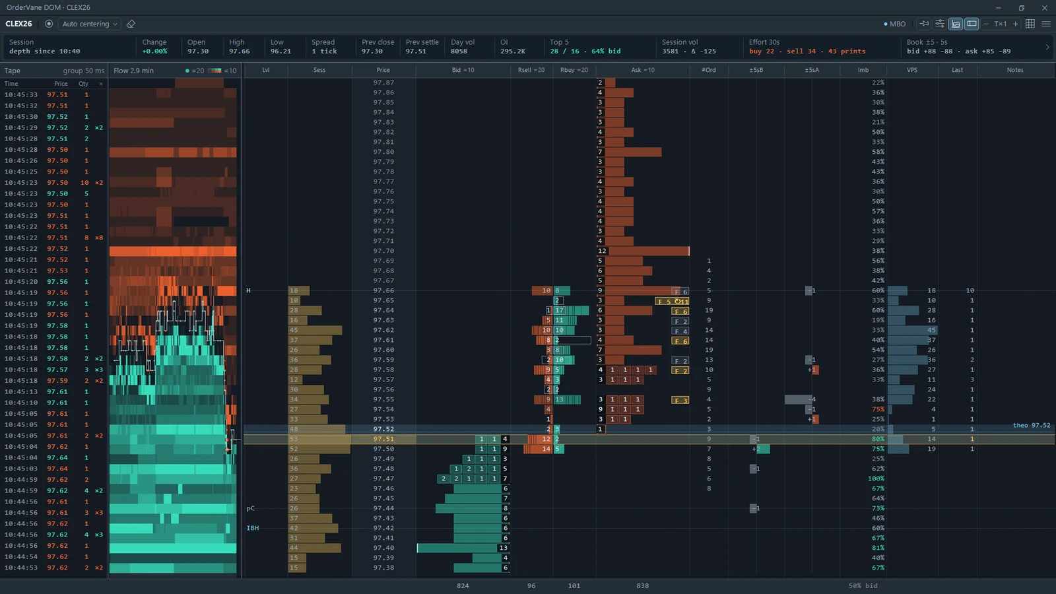Click the Tape group 50 ms setting
The image size is (1056, 594).
[x=84, y=71]
